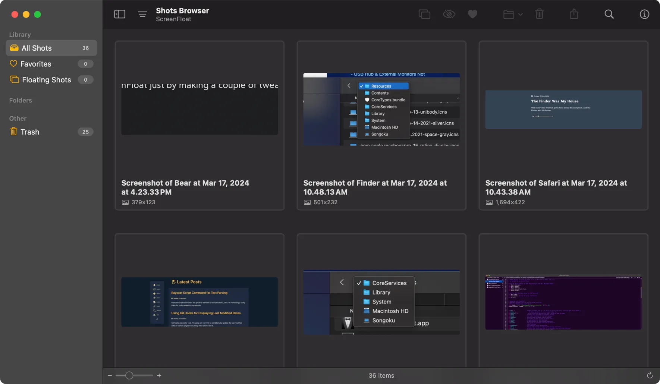The height and width of the screenshot is (384, 660).
Task: Zoom out thumbnails with the minus button
Action: coord(110,375)
